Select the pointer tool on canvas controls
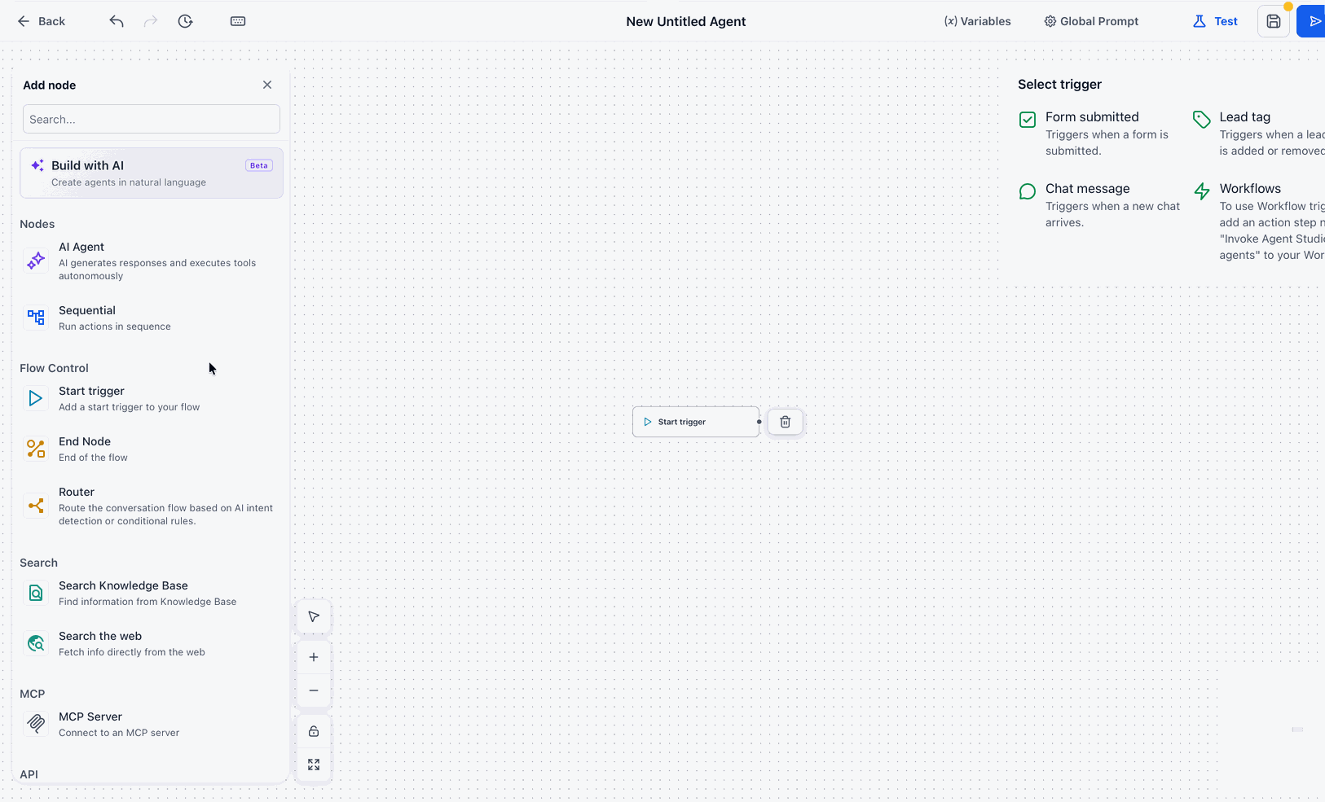Image resolution: width=1325 pixels, height=802 pixels. click(314, 616)
